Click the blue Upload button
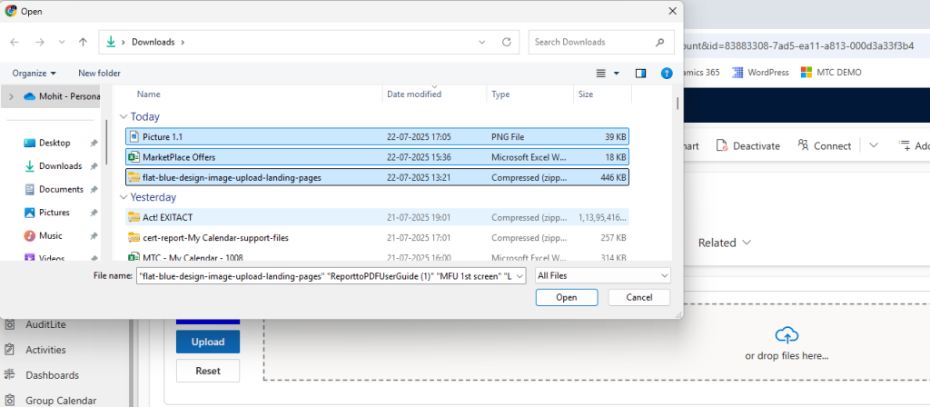 click(207, 342)
